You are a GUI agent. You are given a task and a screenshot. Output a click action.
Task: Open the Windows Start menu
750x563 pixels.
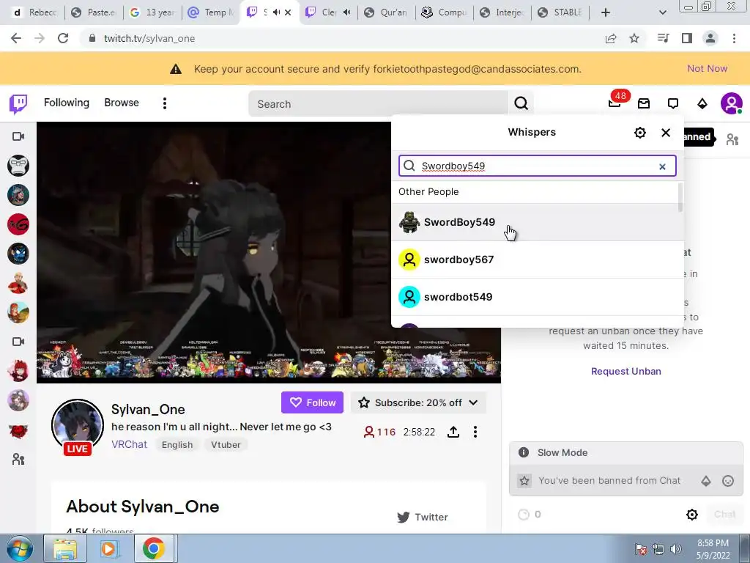[20, 549]
